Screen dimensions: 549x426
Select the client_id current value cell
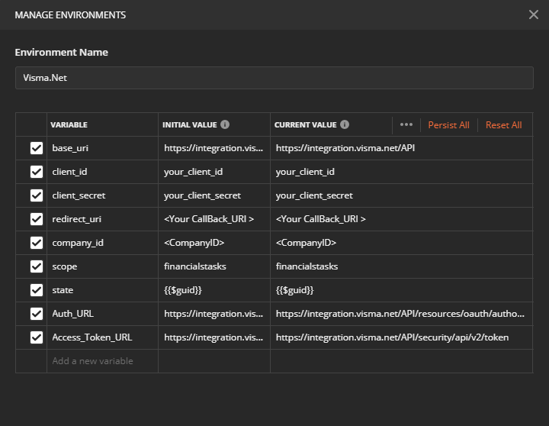pyautogui.click(x=400, y=172)
